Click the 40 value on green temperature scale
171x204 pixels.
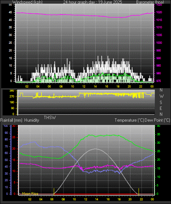tap(159, 126)
